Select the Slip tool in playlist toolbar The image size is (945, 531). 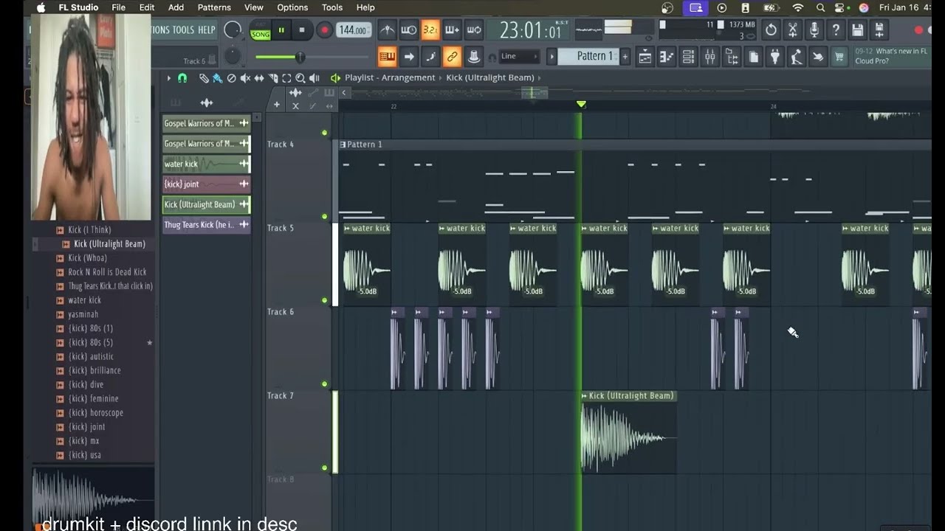pyautogui.click(x=259, y=78)
